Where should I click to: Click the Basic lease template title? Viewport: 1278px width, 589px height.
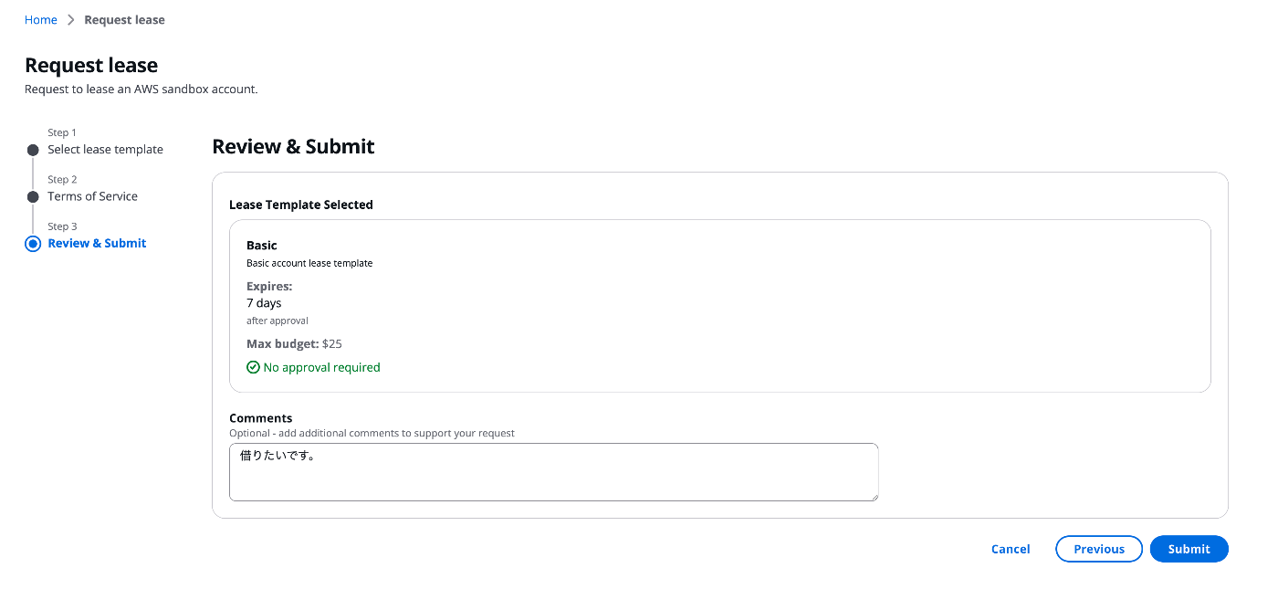(262, 245)
